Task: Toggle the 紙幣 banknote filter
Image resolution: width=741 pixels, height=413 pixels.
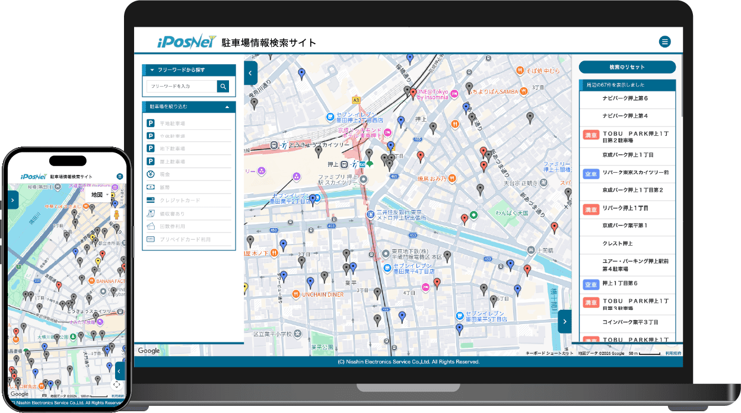Action: (x=189, y=188)
